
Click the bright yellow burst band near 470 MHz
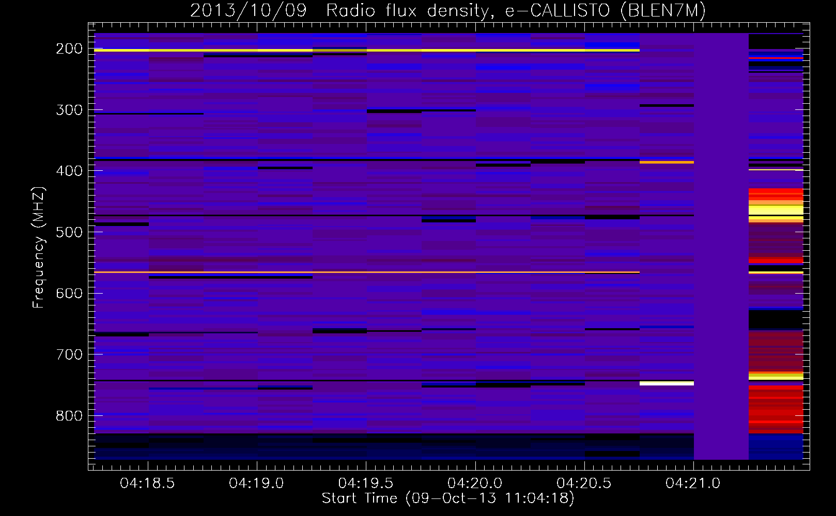tap(776, 210)
